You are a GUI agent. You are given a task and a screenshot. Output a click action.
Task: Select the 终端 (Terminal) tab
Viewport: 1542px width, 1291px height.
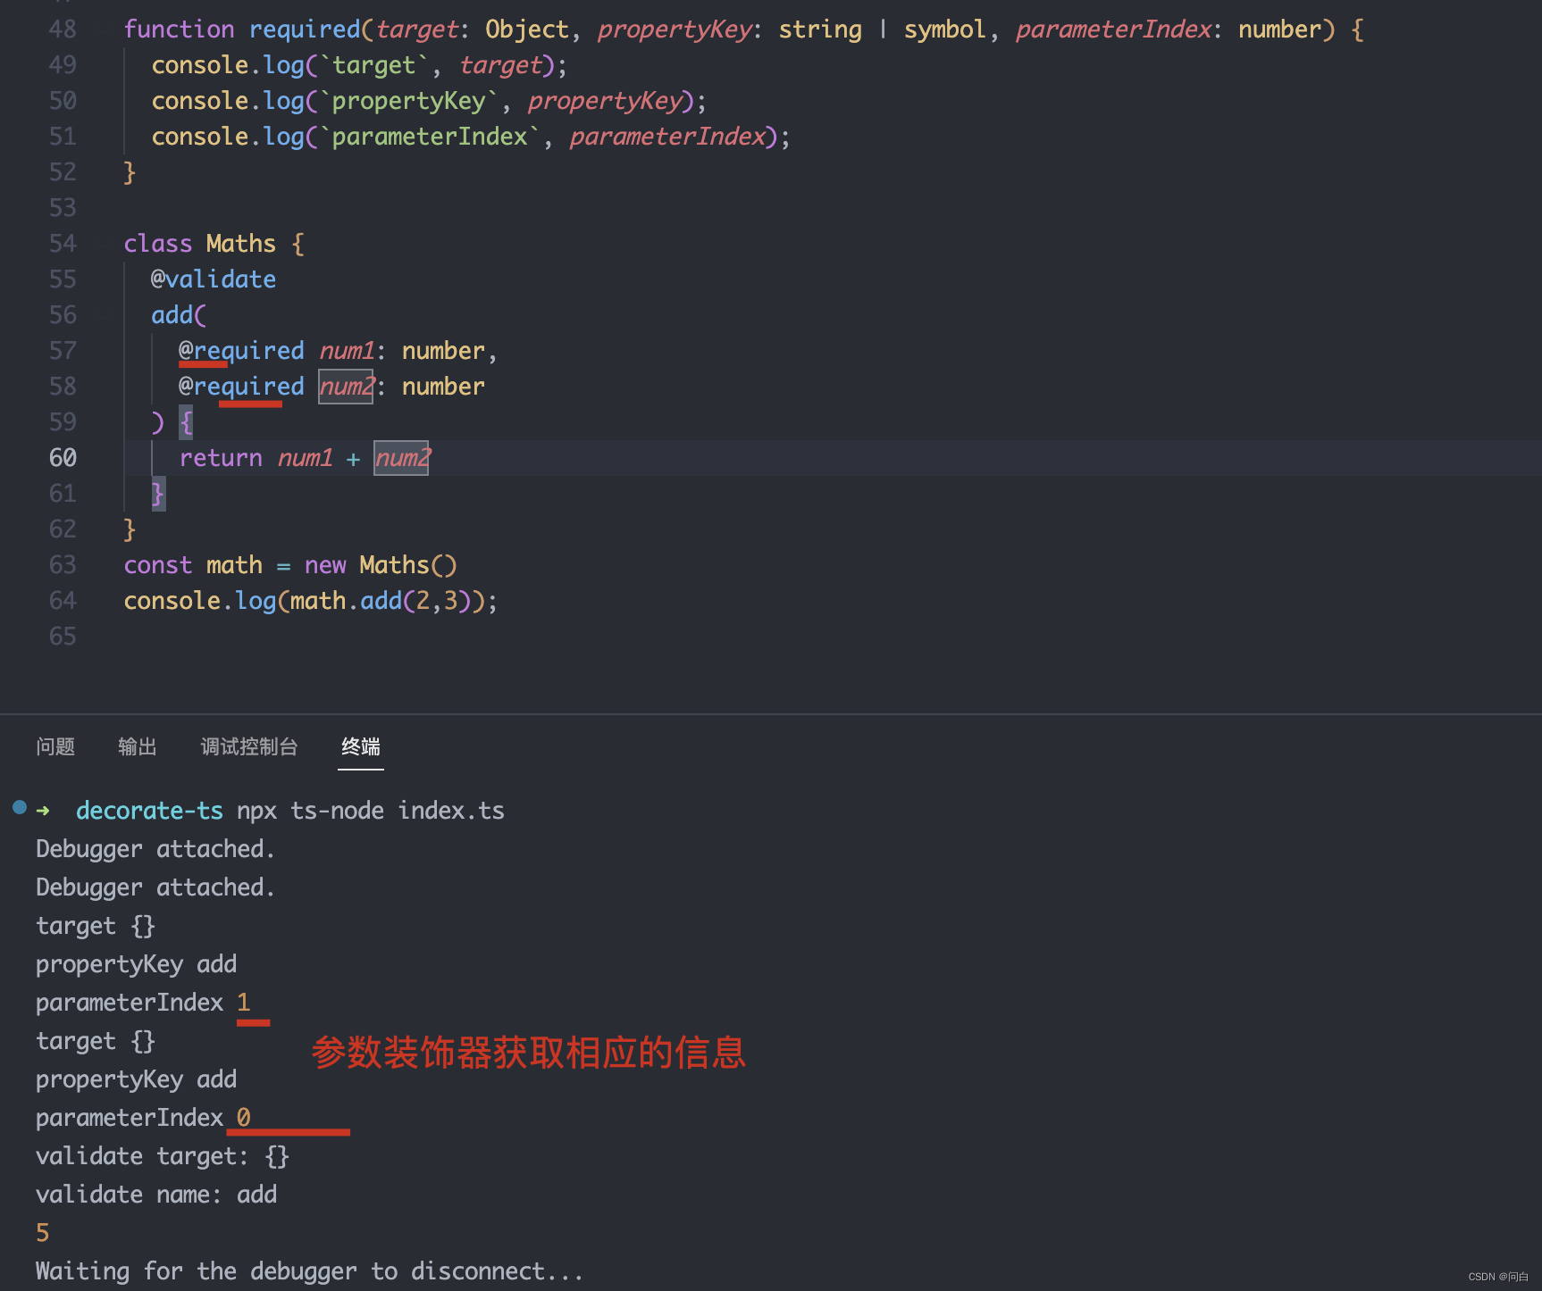coord(361,746)
